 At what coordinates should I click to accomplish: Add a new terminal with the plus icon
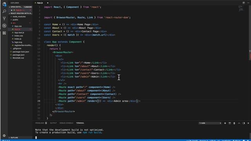click(225, 123)
